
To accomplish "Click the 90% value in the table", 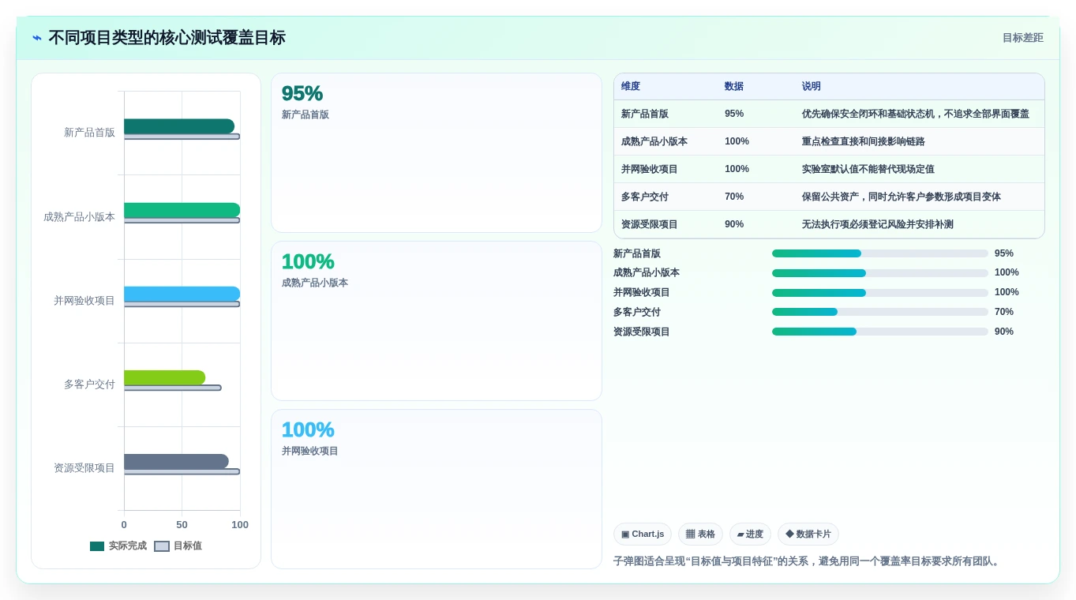I will tap(734, 224).
